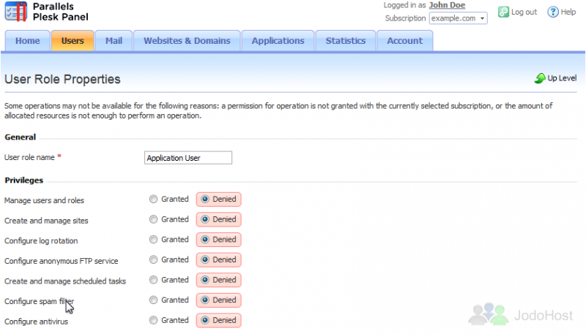The image size is (586, 334).
Task: Select Denied for Configure anonymous FTP service
Action: [x=205, y=259]
